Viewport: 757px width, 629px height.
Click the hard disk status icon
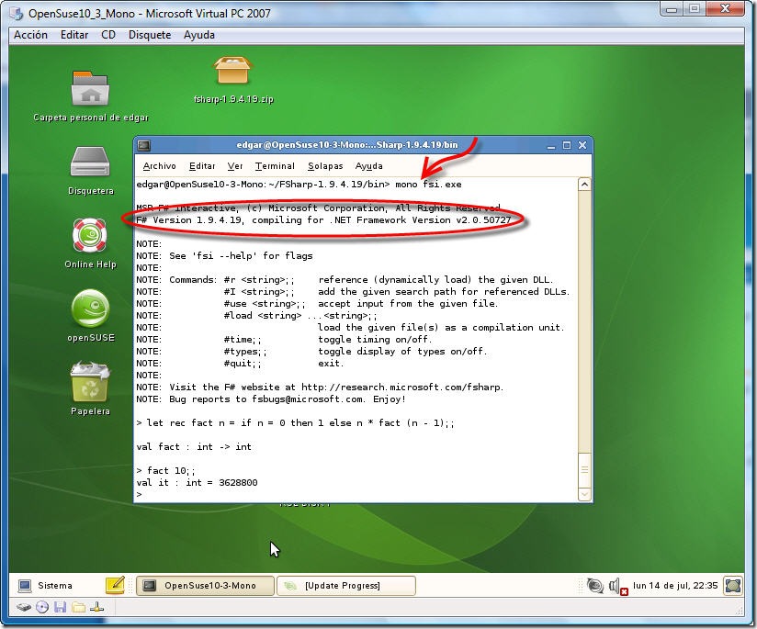click(x=24, y=607)
